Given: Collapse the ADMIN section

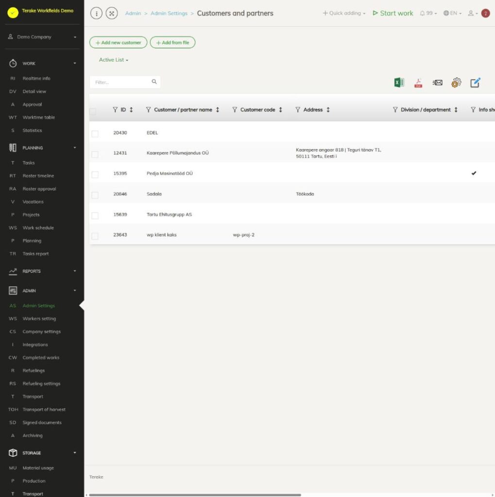Looking at the screenshot, I should [42, 291].
